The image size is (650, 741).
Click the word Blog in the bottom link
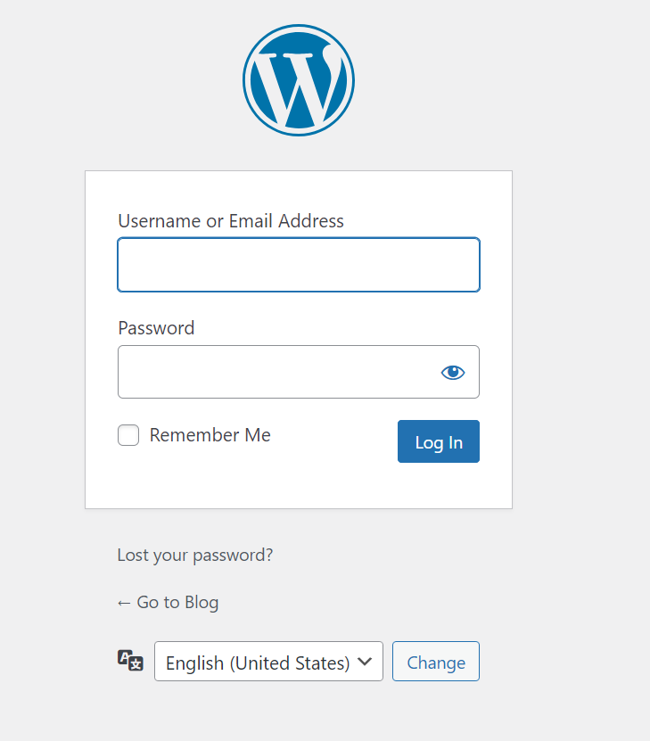click(x=202, y=603)
